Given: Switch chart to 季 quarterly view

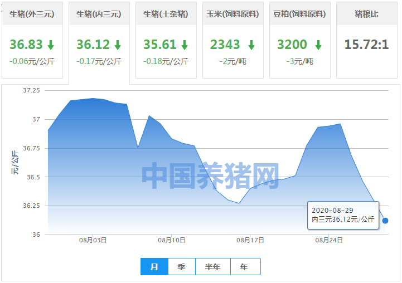Looking at the screenshot, I should coord(182,267).
